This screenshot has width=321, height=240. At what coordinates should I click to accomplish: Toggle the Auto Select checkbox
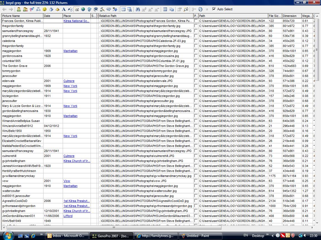(214, 9)
